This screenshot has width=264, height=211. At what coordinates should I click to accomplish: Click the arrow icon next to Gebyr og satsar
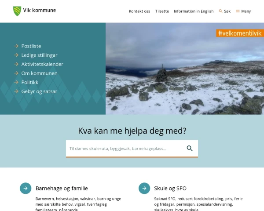(16, 91)
